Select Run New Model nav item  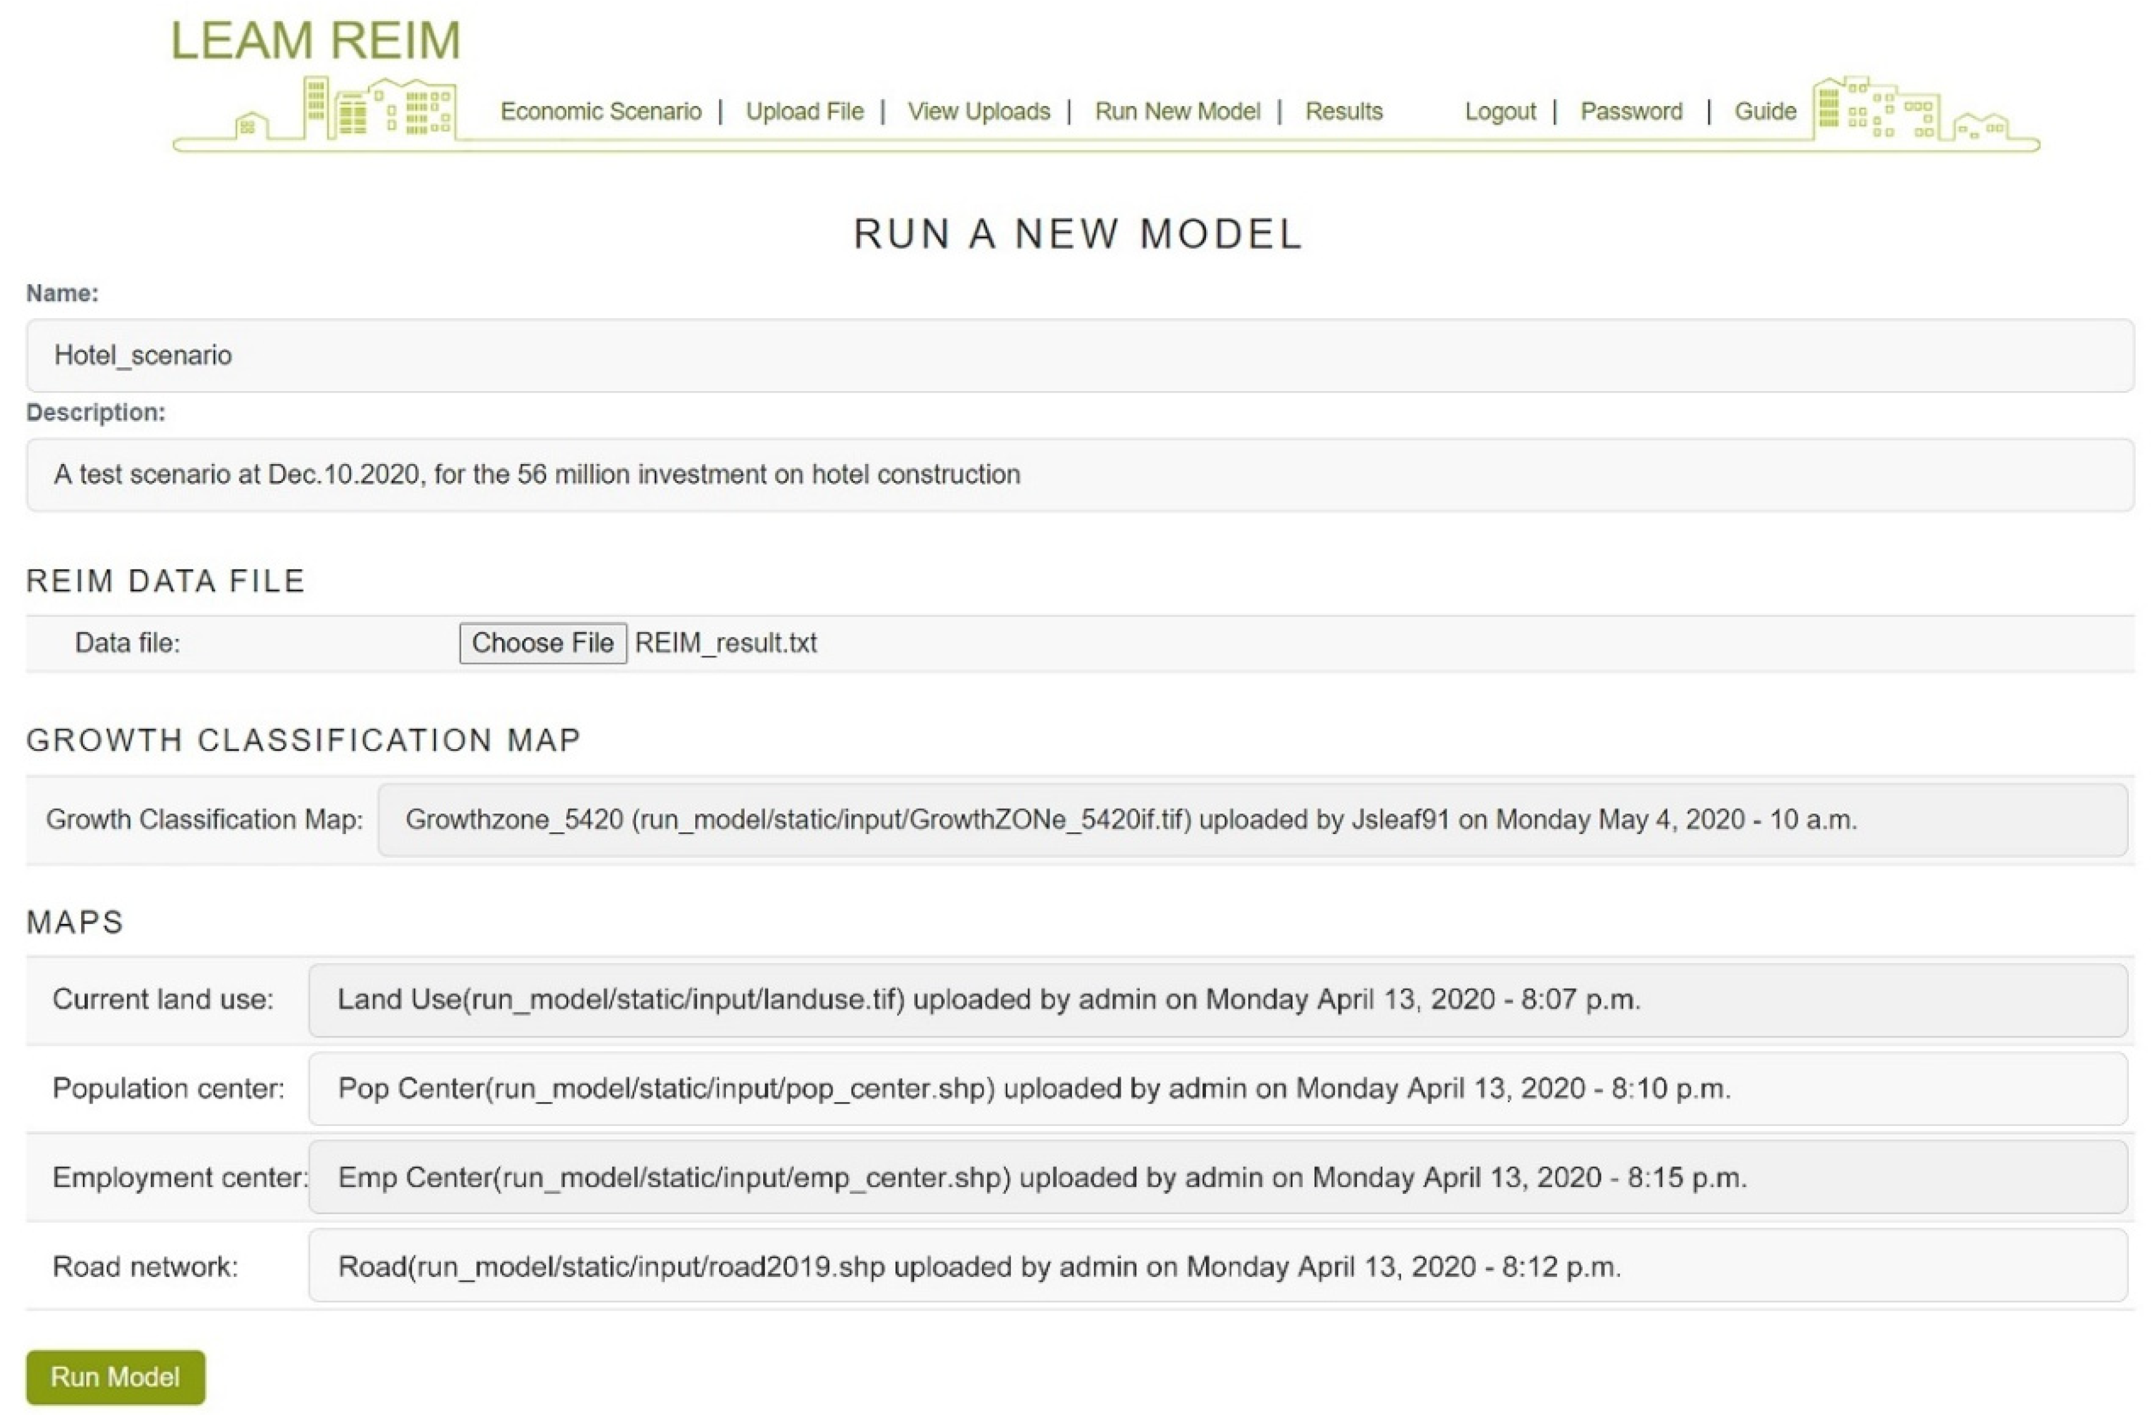coord(1177,112)
